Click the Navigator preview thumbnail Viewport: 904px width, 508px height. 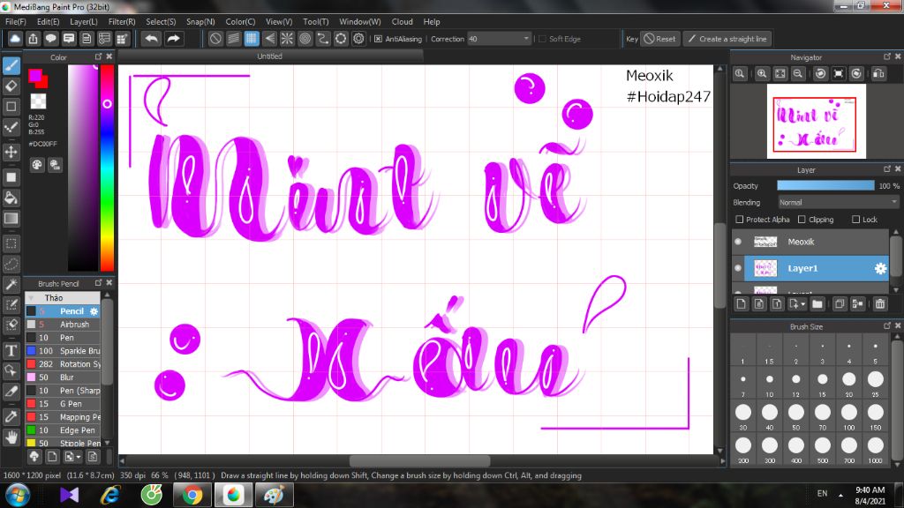[x=816, y=122]
